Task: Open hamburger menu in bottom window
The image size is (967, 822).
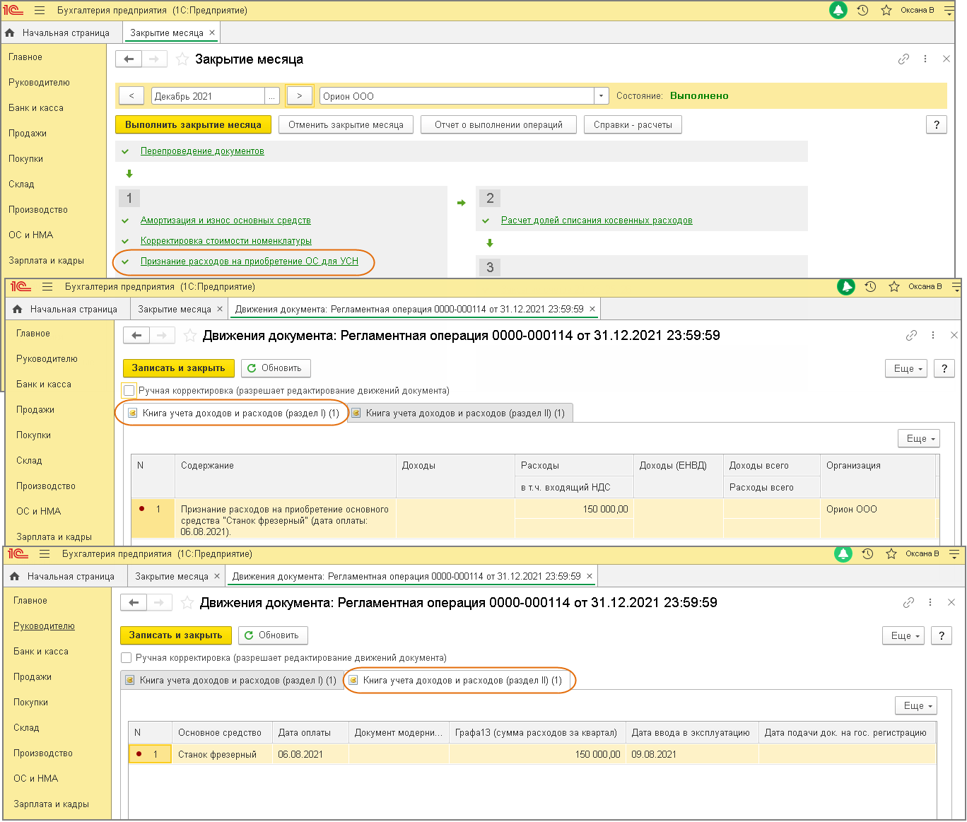Action: [45, 554]
